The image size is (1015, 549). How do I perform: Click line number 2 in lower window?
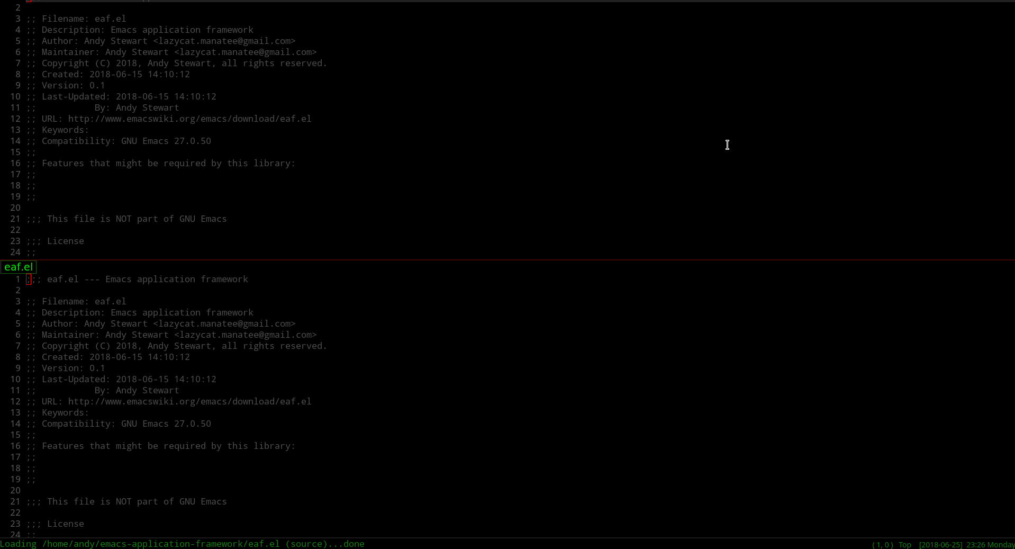[18, 290]
